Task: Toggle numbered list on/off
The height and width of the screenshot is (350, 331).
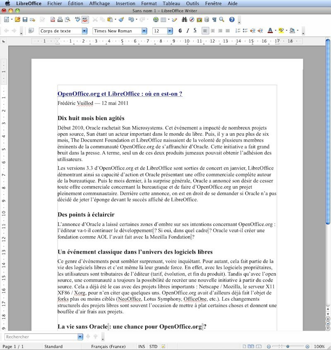Action: pos(238,31)
